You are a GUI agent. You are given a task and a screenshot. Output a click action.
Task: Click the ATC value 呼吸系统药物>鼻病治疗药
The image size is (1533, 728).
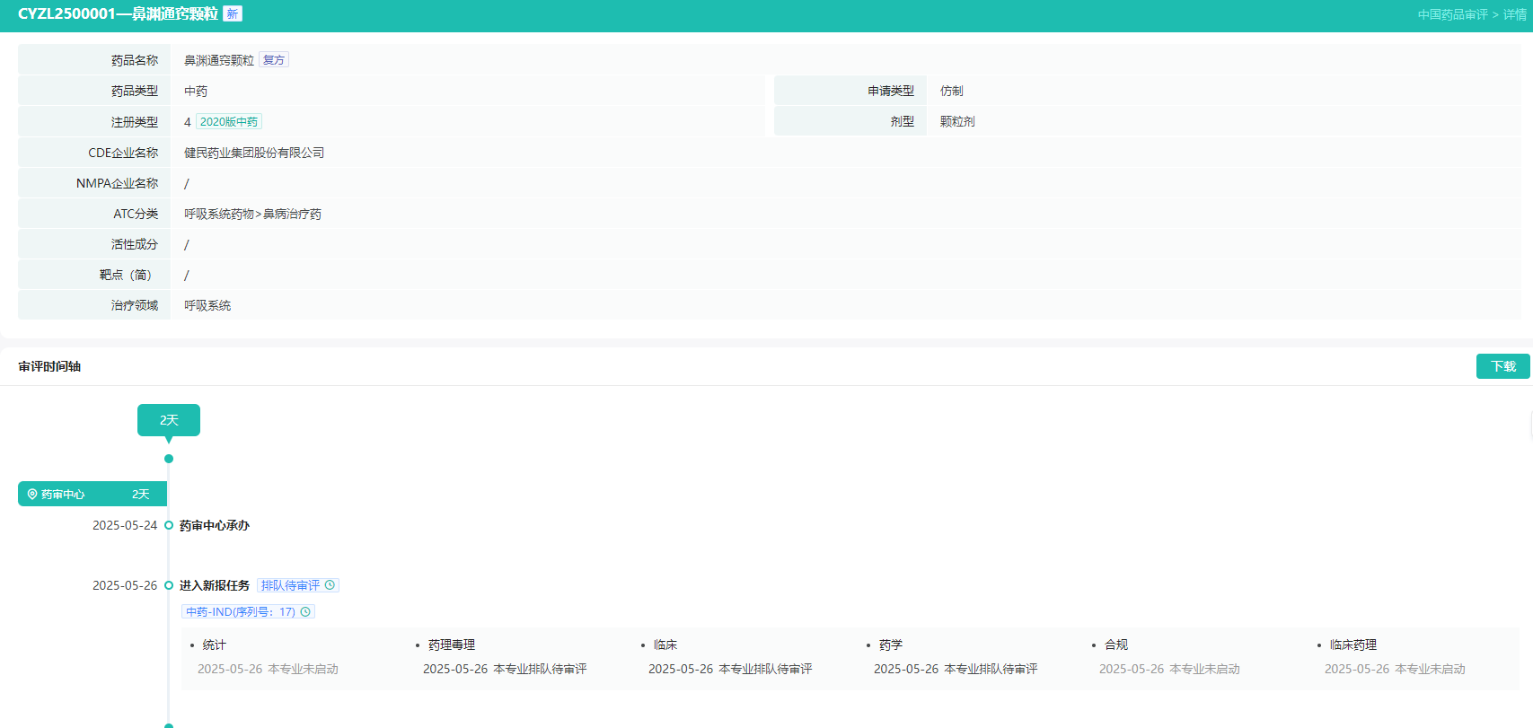point(252,214)
